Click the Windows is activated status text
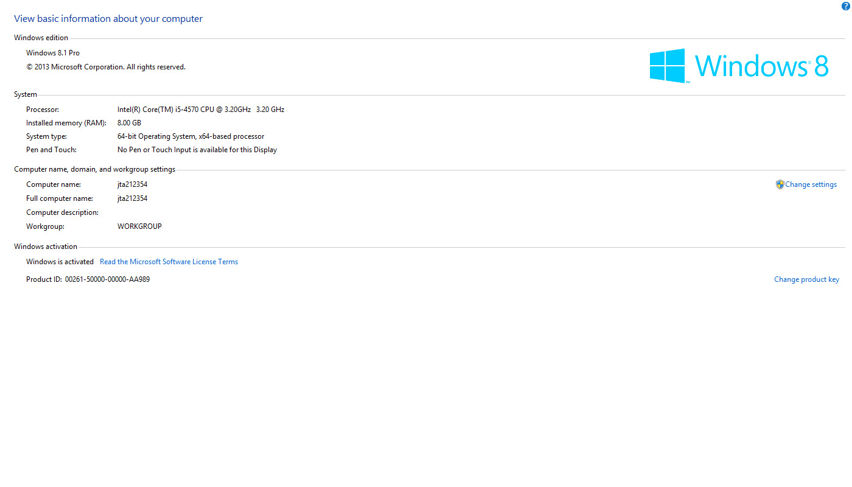Viewport: 852px width, 487px height. 60,262
